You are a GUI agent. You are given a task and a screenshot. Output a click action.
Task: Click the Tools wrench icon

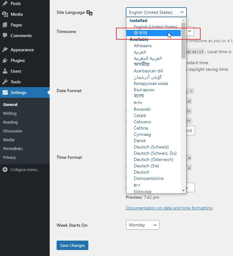(5, 82)
